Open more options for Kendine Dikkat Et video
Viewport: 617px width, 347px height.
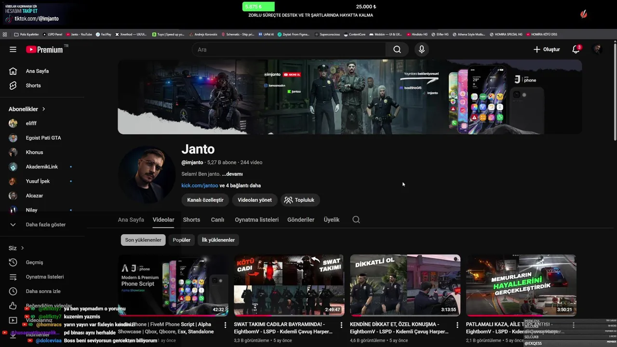pos(457,325)
